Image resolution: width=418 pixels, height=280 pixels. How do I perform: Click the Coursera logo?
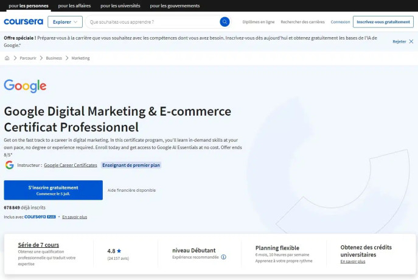point(24,21)
